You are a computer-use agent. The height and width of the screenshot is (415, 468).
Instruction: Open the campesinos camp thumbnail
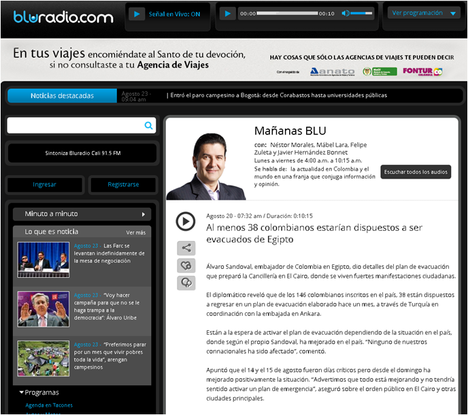44,359
